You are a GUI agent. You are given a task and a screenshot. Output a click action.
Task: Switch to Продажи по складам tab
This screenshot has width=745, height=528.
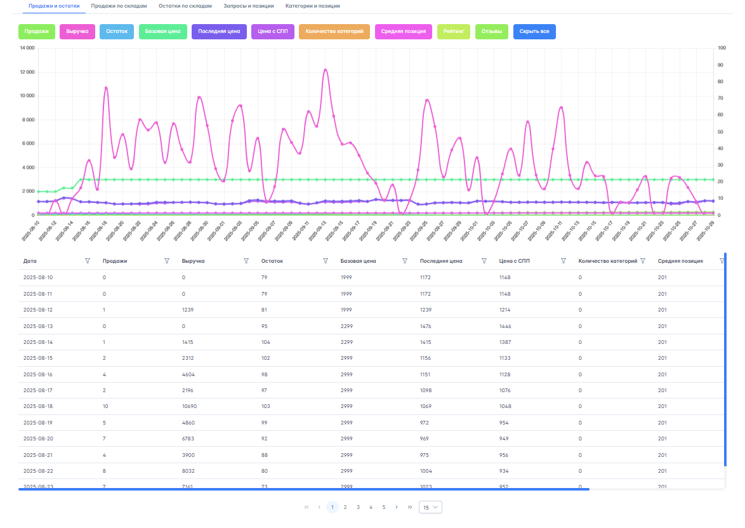pos(119,6)
